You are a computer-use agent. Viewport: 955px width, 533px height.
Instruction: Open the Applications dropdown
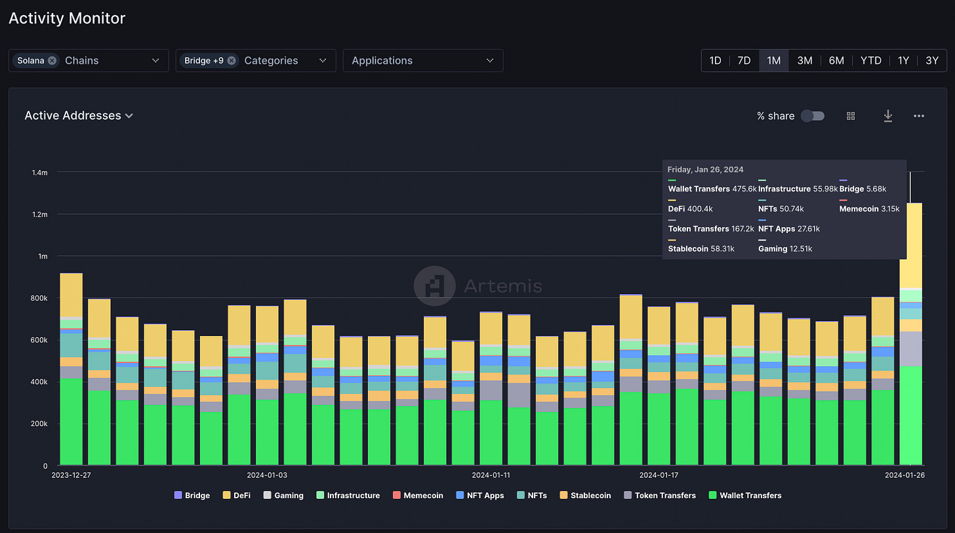tap(423, 60)
